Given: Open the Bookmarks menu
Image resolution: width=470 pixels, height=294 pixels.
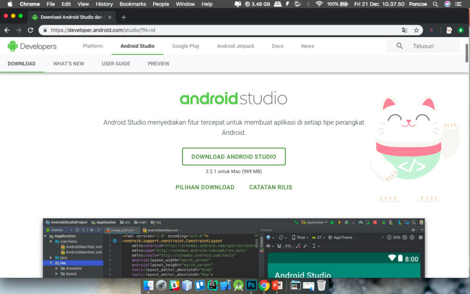Looking at the screenshot, I should pyautogui.click(x=133, y=4).
